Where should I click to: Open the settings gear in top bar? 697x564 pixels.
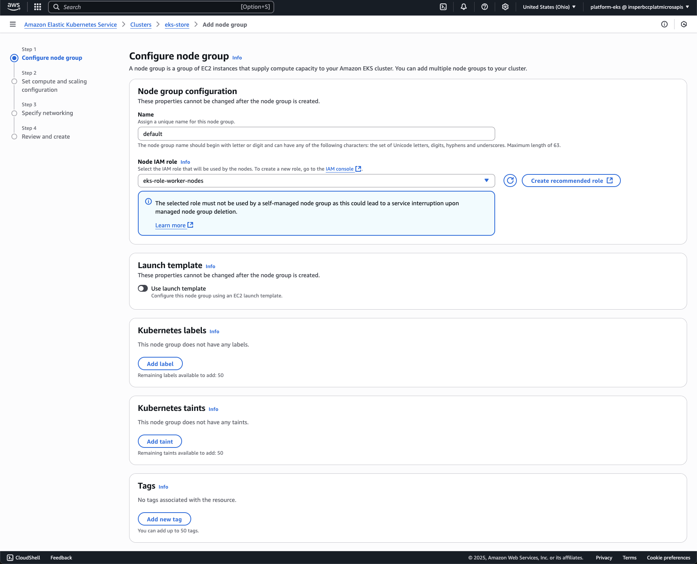click(505, 7)
